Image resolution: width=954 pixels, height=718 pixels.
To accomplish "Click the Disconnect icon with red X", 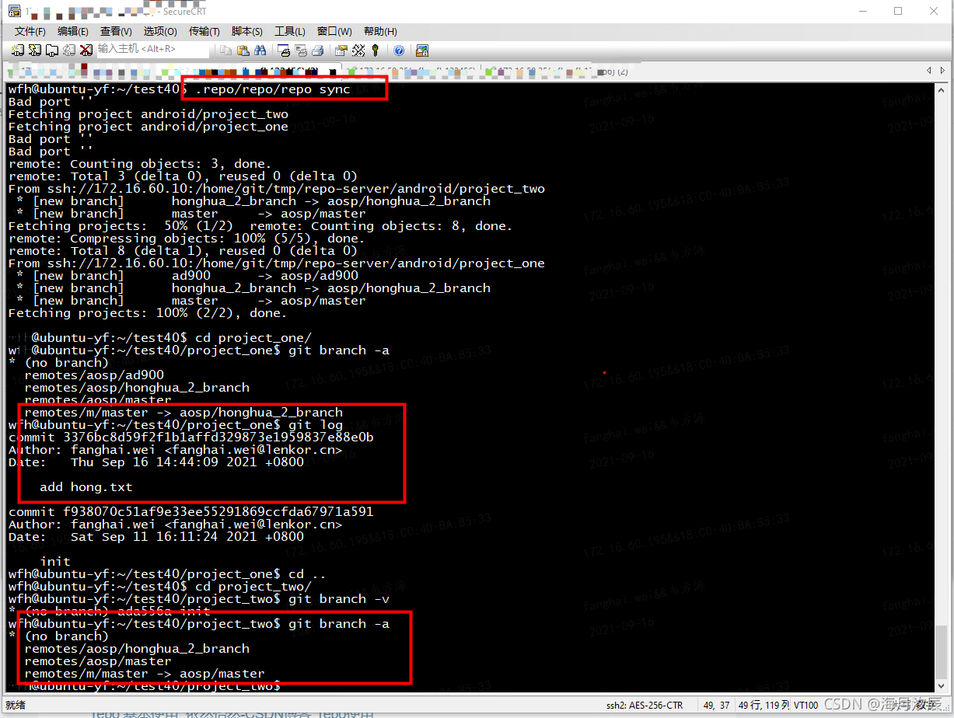I will [86, 51].
